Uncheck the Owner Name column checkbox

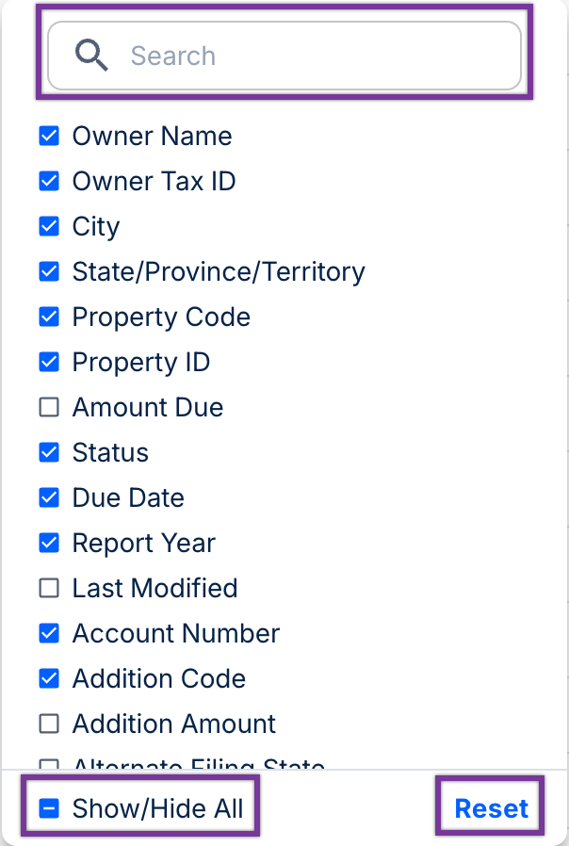[x=49, y=137]
